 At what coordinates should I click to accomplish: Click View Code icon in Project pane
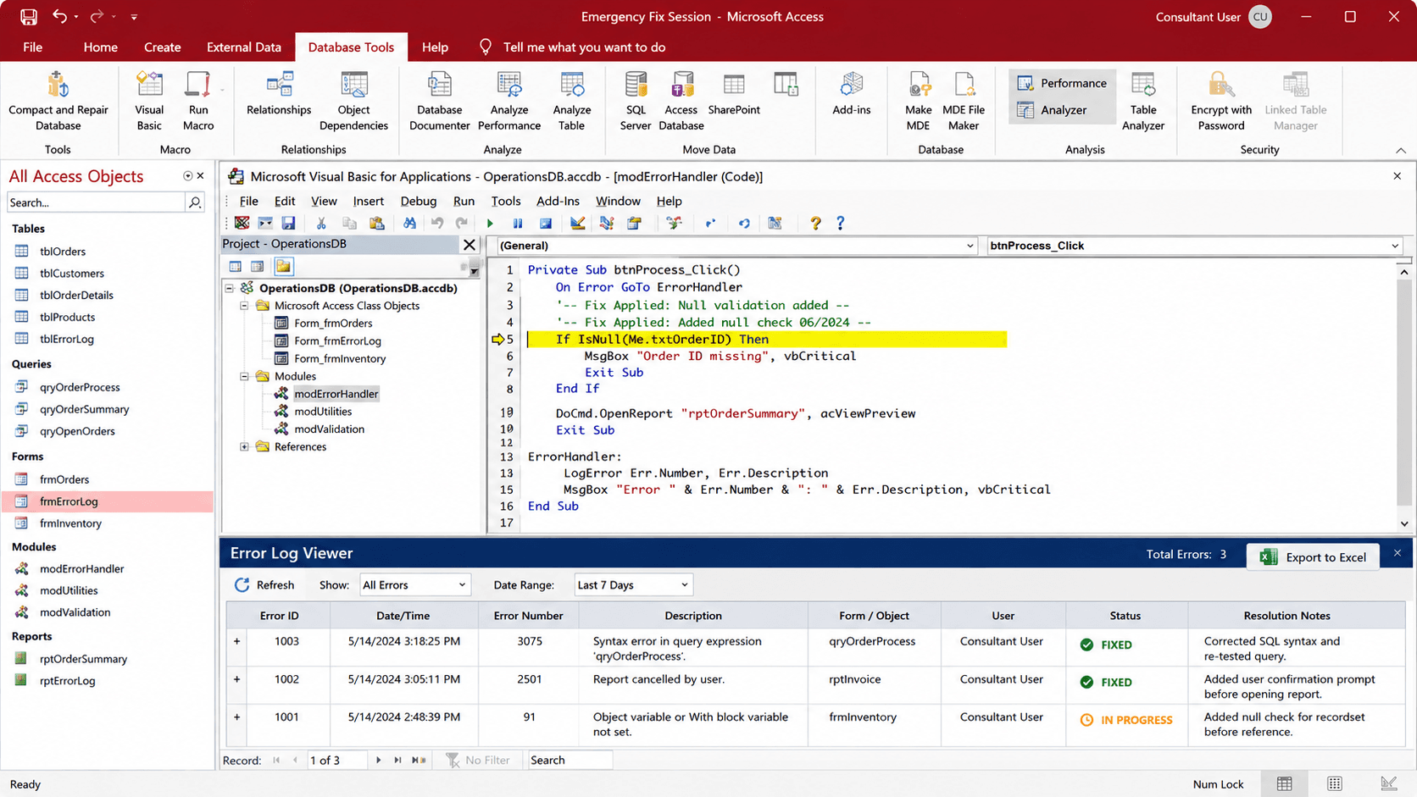[x=236, y=267]
